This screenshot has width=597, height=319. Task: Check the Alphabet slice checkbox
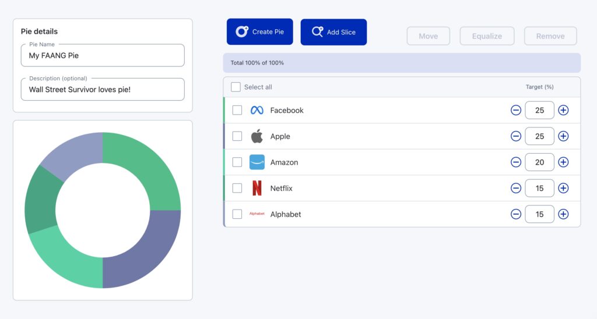237,214
